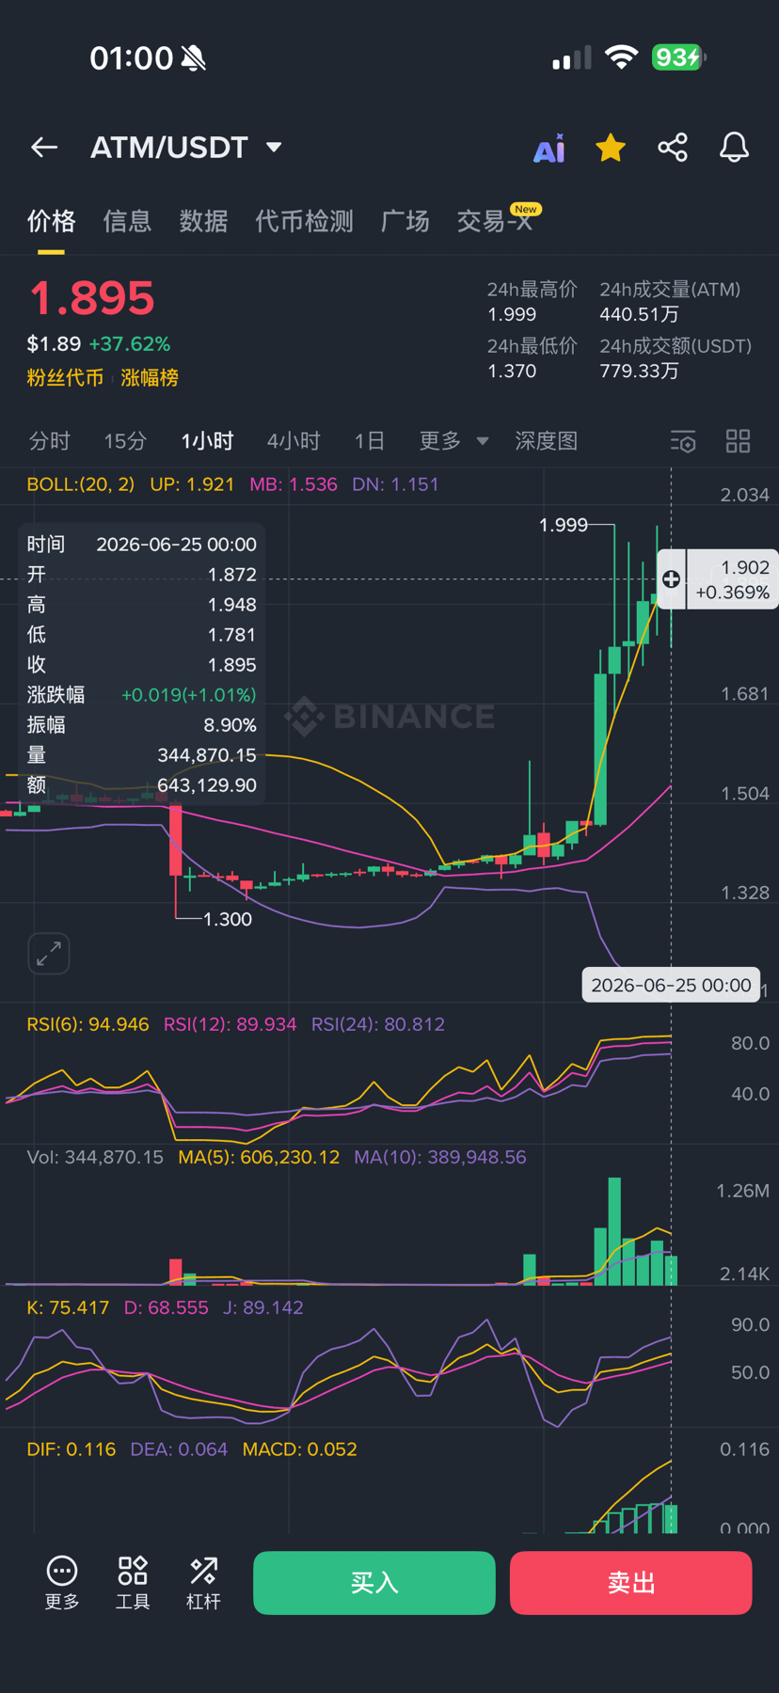Tap the 24h最高价 1.999 value
The width and height of the screenshot is (779, 1693).
(512, 314)
